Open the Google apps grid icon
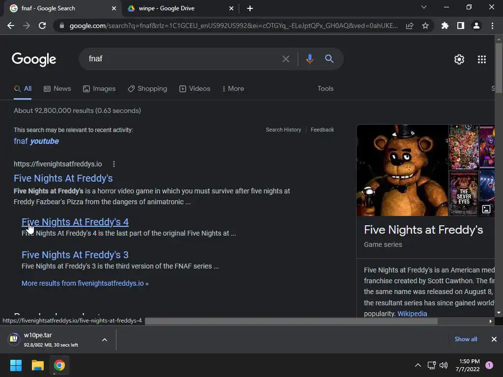This screenshot has height=377, width=503. pos(482,59)
